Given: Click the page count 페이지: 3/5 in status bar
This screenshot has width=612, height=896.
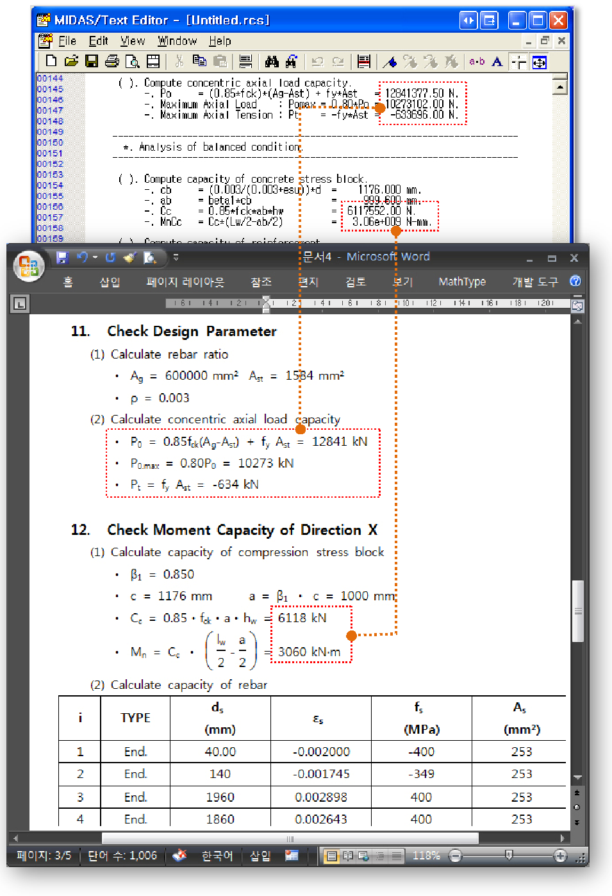Looking at the screenshot, I should click(x=44, y=856).
